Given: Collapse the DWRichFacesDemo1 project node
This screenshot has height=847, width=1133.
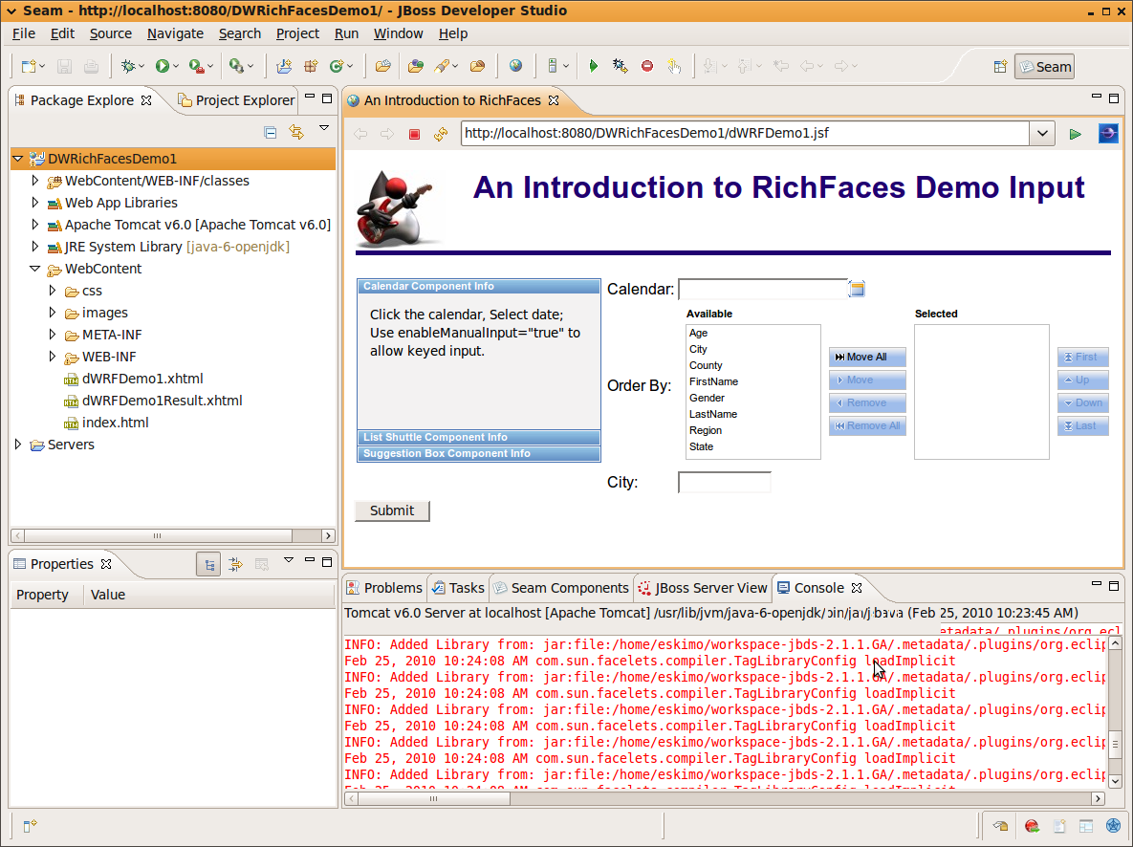Looking at the screenshot, I should tap(18, 159).
